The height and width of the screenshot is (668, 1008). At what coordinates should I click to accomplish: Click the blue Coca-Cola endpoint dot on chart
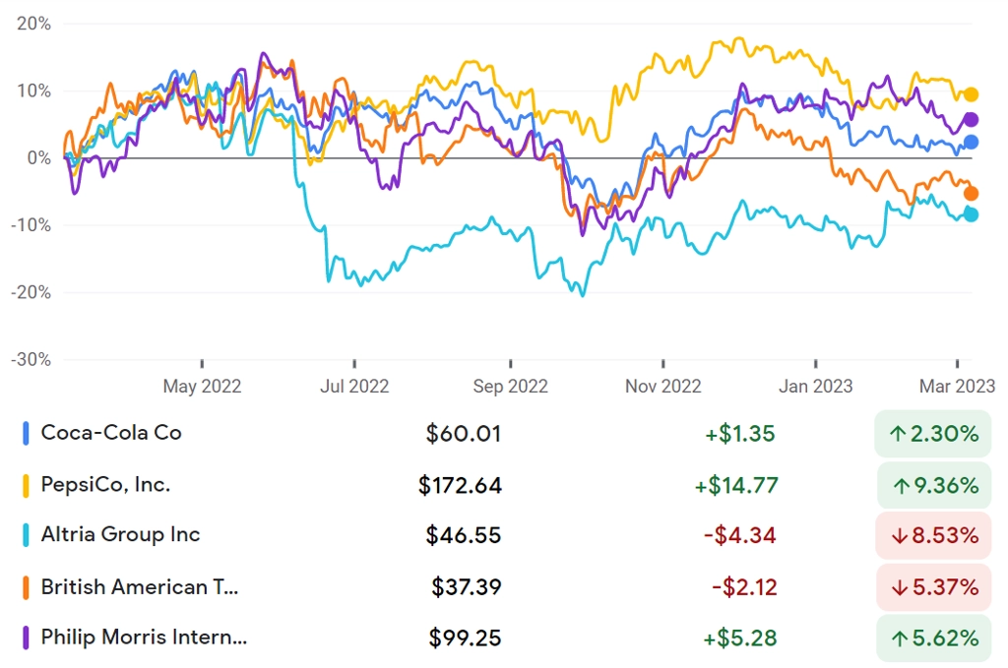(971, 142)
